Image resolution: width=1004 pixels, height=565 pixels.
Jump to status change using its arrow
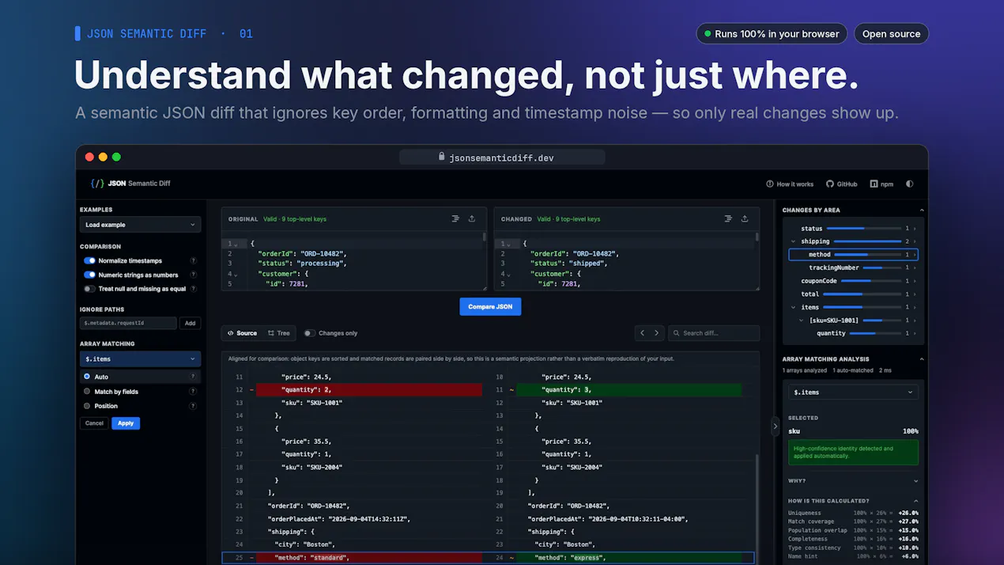915,229
